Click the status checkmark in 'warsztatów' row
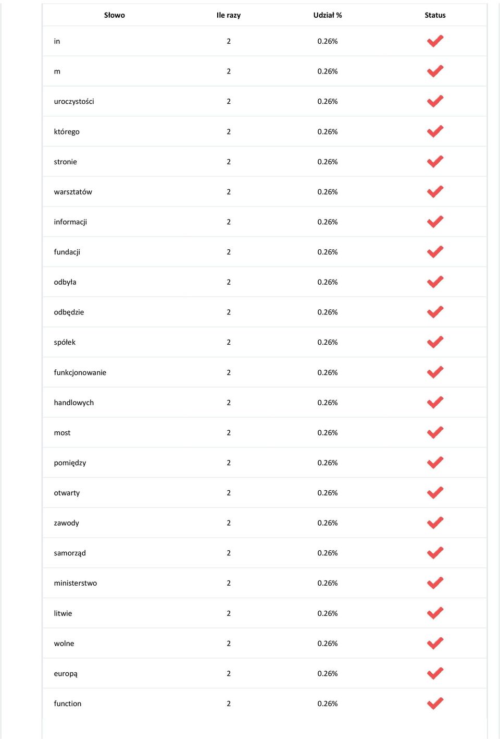 click(435, 191)
